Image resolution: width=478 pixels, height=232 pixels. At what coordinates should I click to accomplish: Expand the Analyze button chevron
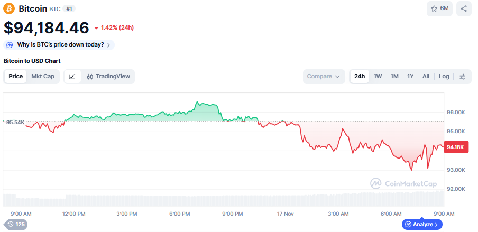[437, 224]
